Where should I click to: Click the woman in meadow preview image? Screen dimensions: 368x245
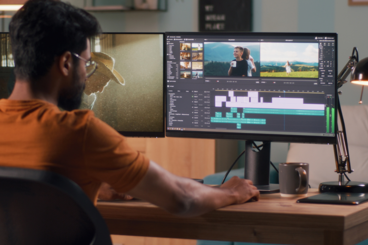pos(289,60)
